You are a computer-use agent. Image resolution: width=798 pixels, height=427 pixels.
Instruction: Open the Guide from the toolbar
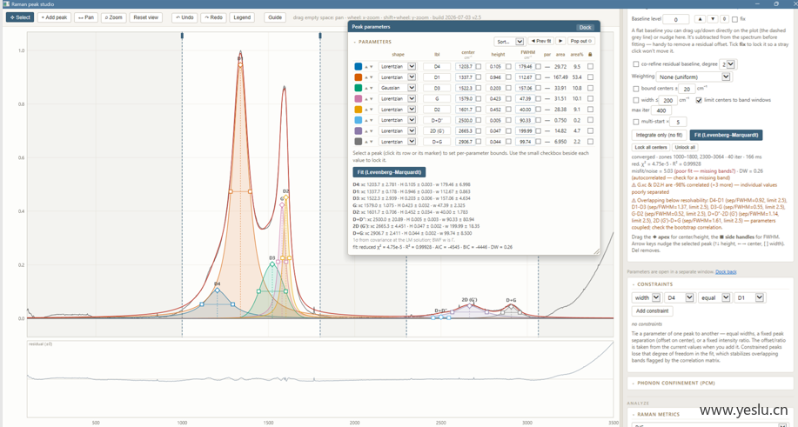275,17
